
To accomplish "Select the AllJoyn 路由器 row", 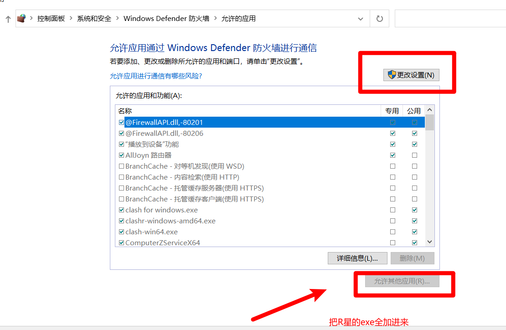I will tap(270, 155).
